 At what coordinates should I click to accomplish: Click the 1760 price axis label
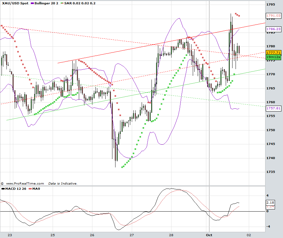pos(271,102)
